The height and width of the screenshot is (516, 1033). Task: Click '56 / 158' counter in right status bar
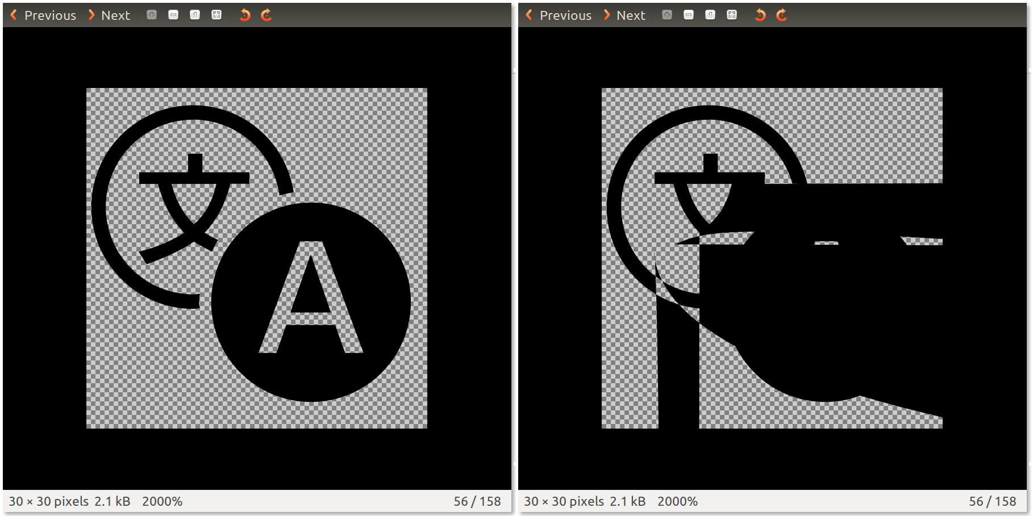pos(993,501)
